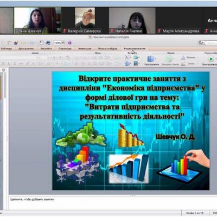Click the blue bars with arrow image
Screen dimensions: 217x217
pos(129,169)
